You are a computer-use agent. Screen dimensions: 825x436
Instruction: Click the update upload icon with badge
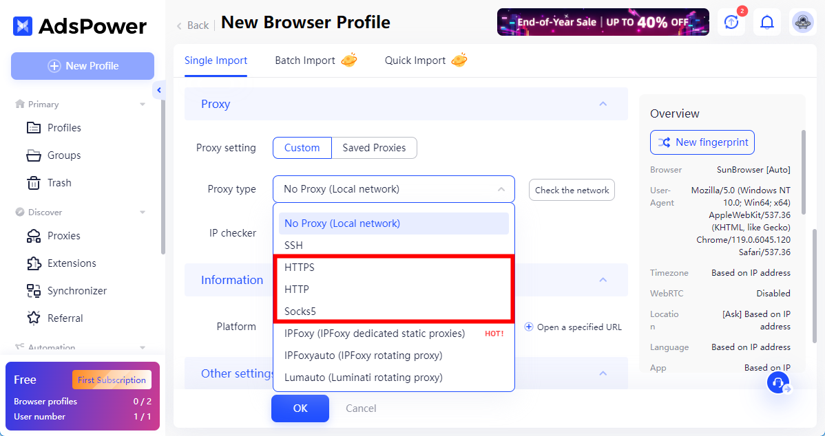point(731,22)
